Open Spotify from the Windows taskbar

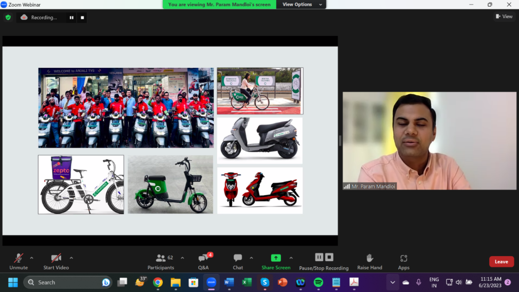tap(318, 282)
